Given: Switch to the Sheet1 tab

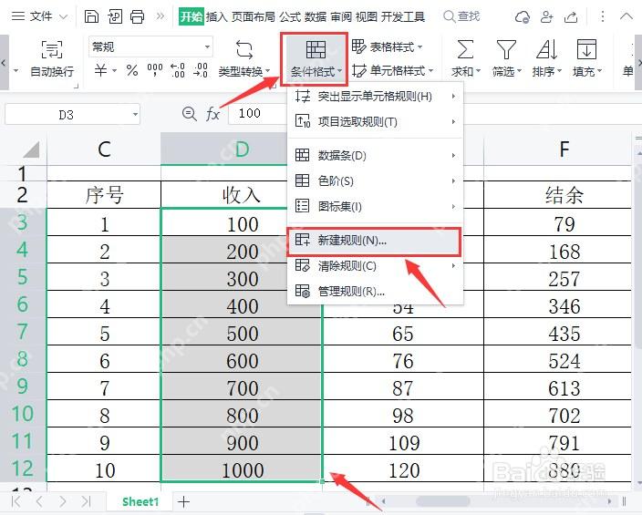Looking at the screenshot, I should [140, 501].
